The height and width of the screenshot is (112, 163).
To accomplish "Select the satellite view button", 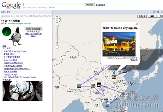I will click(160, 16).
